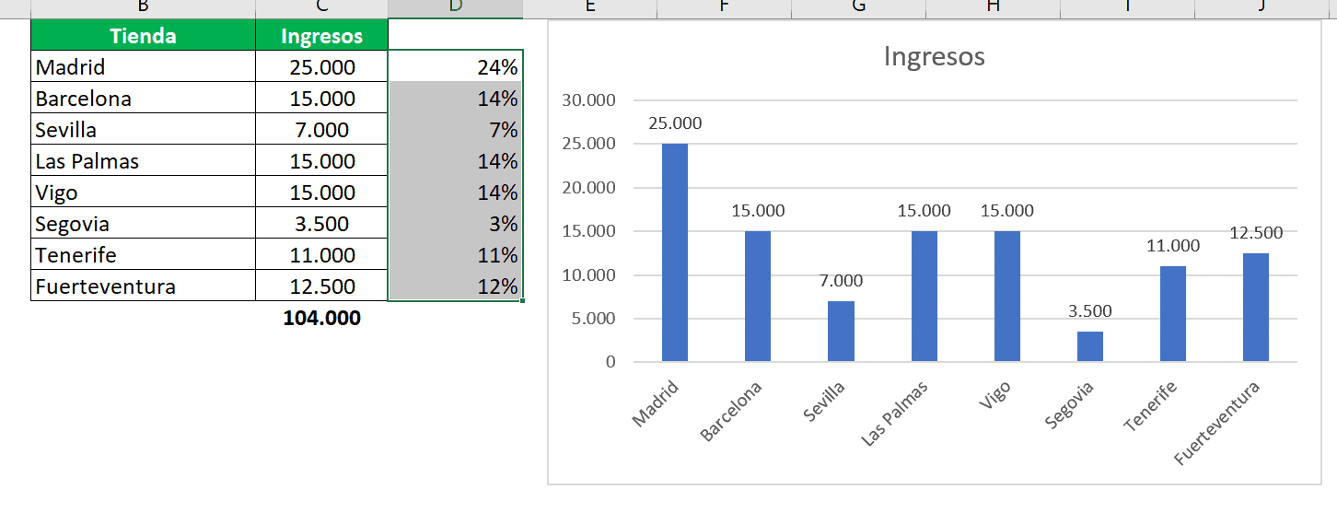Screen dimensions: 1337x525
Task: Select the 25.000 income cell in table
Action: 321,66
